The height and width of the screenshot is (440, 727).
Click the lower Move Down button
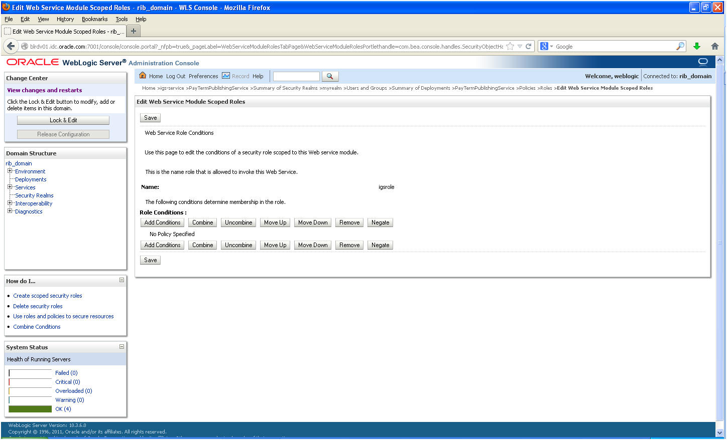tap(313, 245)
